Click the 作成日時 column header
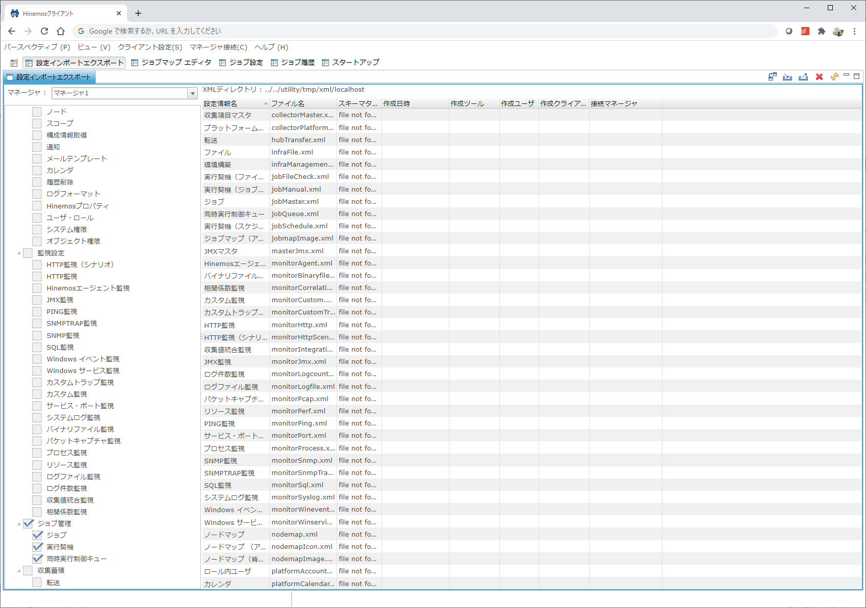 (415, 103)
